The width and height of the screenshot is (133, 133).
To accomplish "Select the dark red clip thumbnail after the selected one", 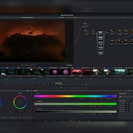I will [x=87, y=72].
